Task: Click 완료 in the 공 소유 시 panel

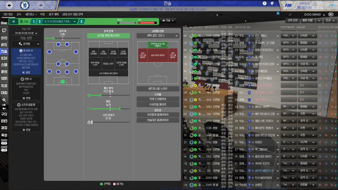Action: 26,72
